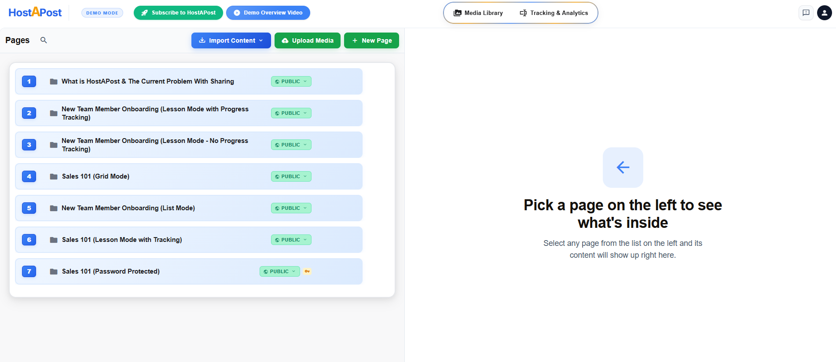Open PUBLIC dropdown for Onboarding (List Mode)
Screen dimensions: 836x362
[x=291, y=208]
